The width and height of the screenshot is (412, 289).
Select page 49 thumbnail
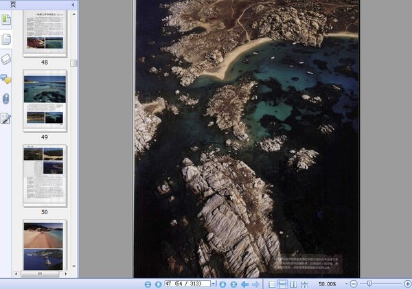pyautogui.click(x=45, y=98)
